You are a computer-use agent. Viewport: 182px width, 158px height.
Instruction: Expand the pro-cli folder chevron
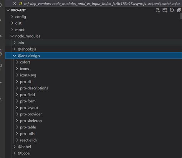(x=17, y=82)
